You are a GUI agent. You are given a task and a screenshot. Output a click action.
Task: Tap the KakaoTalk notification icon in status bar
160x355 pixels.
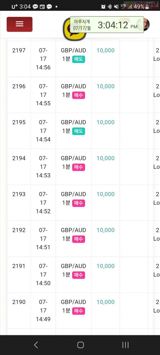pos(35,7)
